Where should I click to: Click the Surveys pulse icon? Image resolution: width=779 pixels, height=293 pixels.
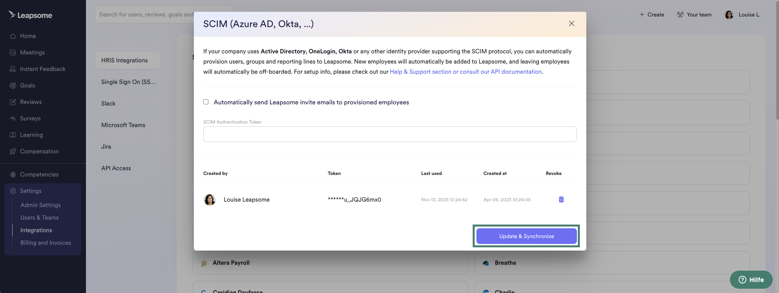(x=13, y=118)
